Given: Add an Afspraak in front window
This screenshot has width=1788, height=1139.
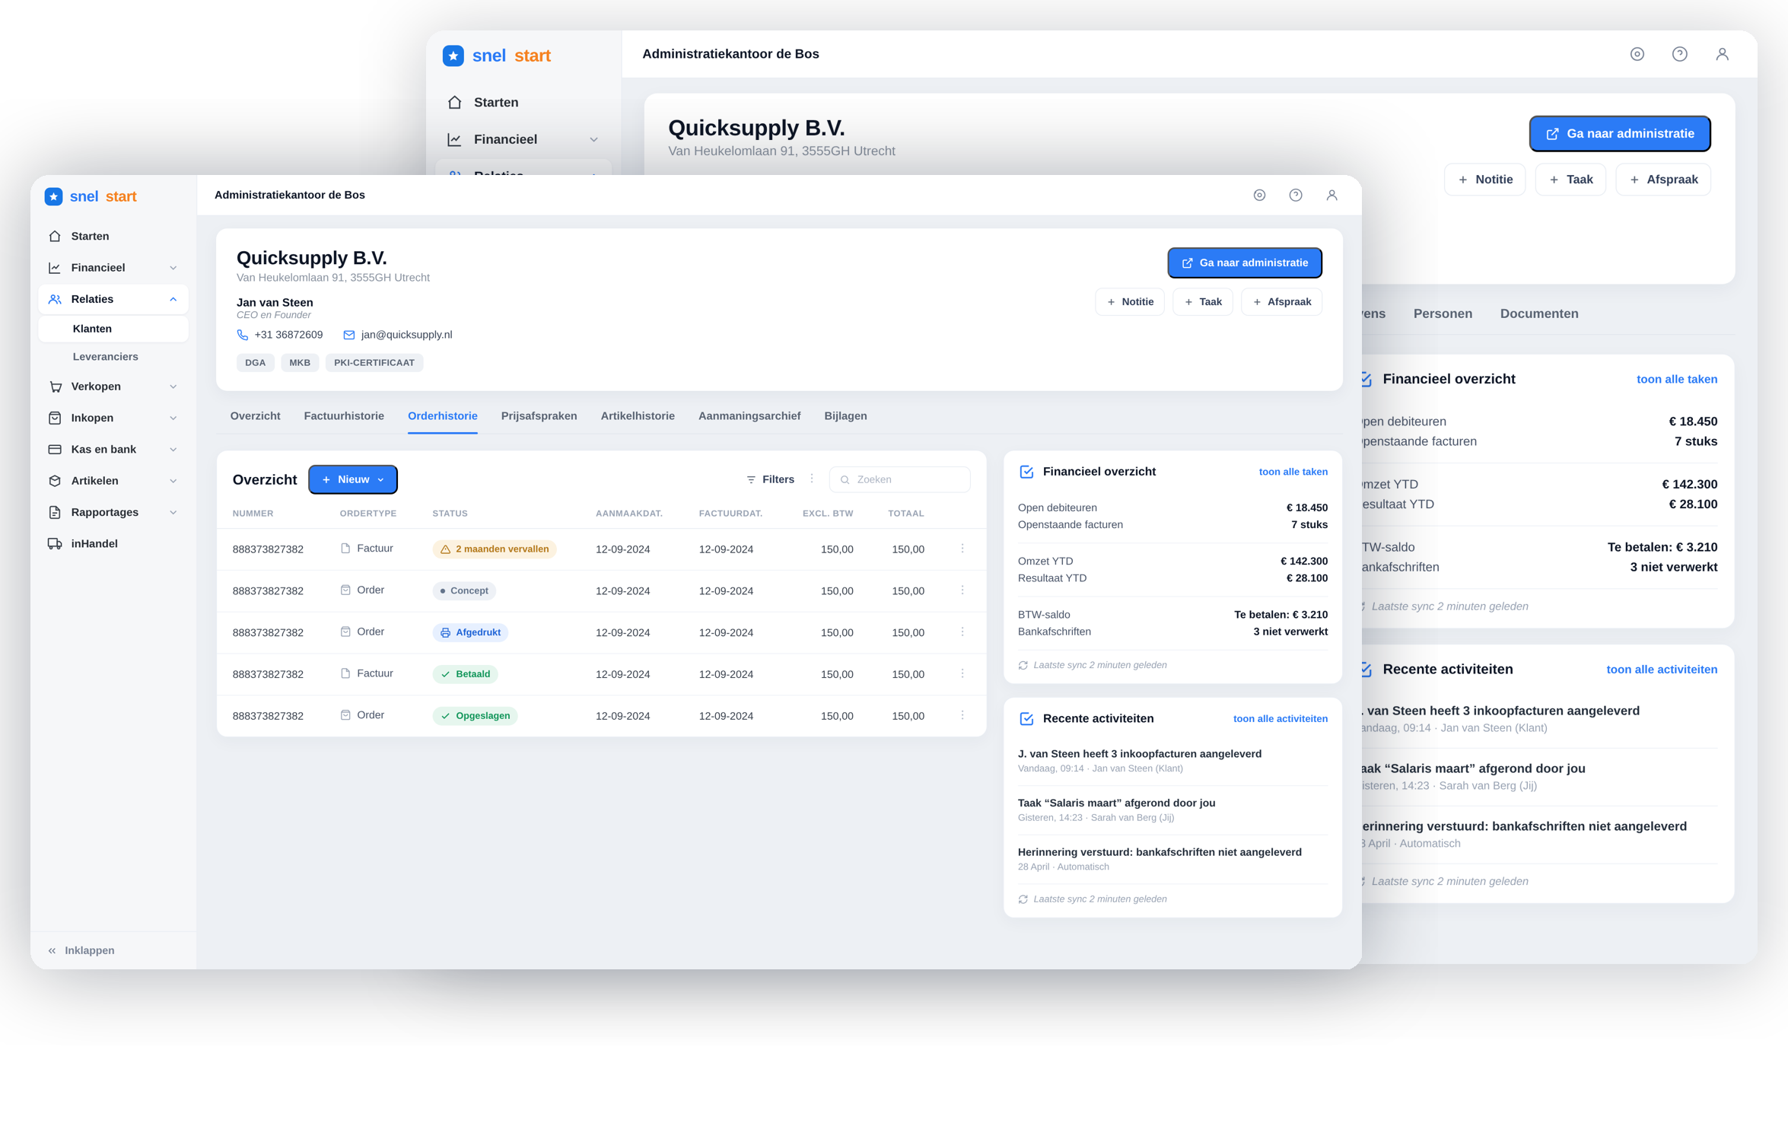Looking at the screenshot, I should 1282,302.
